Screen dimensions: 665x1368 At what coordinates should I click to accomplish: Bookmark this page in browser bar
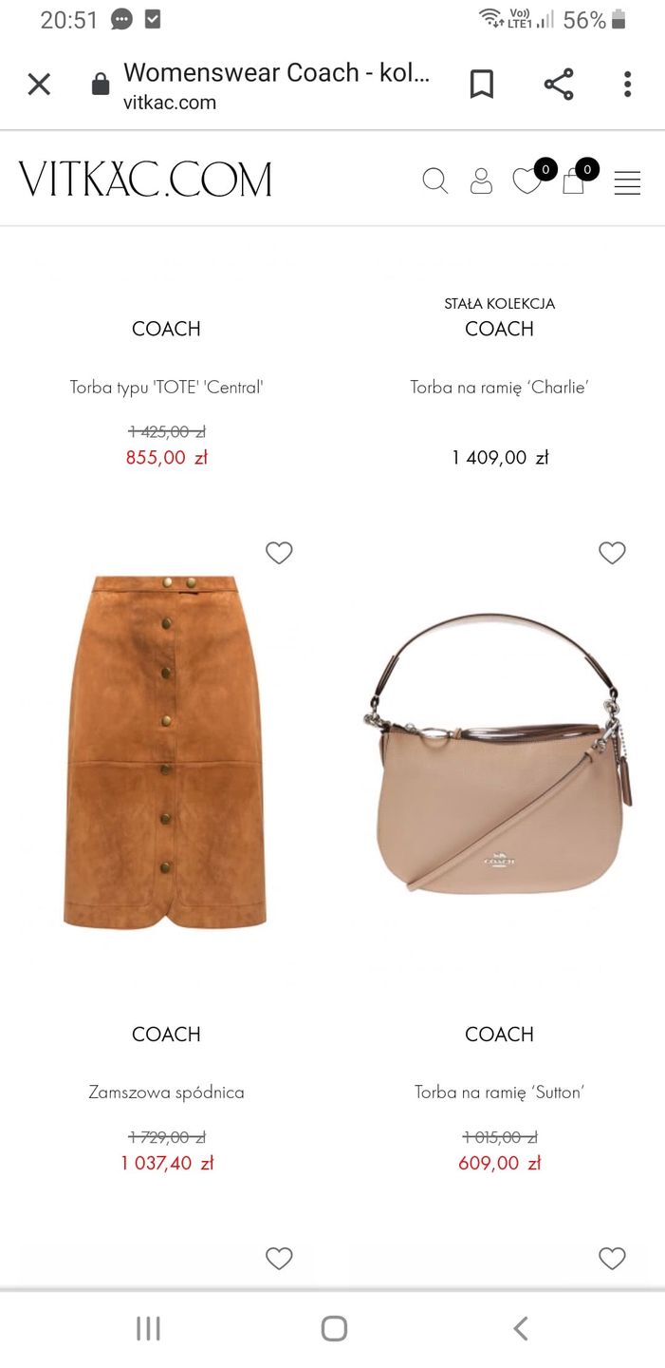(x=482, y=85)
